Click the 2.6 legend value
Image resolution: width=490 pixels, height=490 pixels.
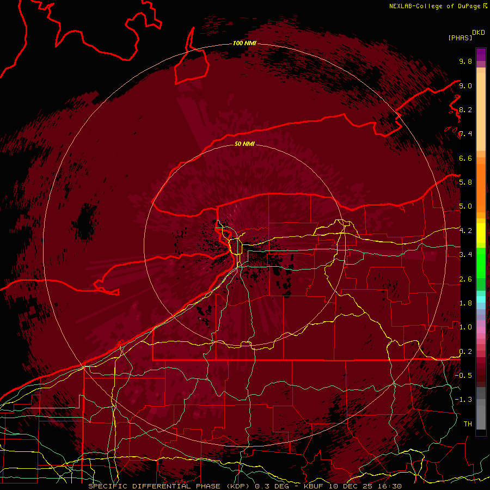[465, 279]
